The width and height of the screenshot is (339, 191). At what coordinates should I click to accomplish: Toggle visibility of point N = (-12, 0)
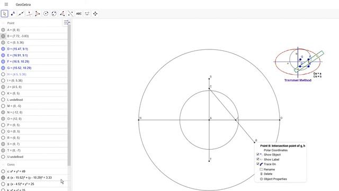coord(3,112)
